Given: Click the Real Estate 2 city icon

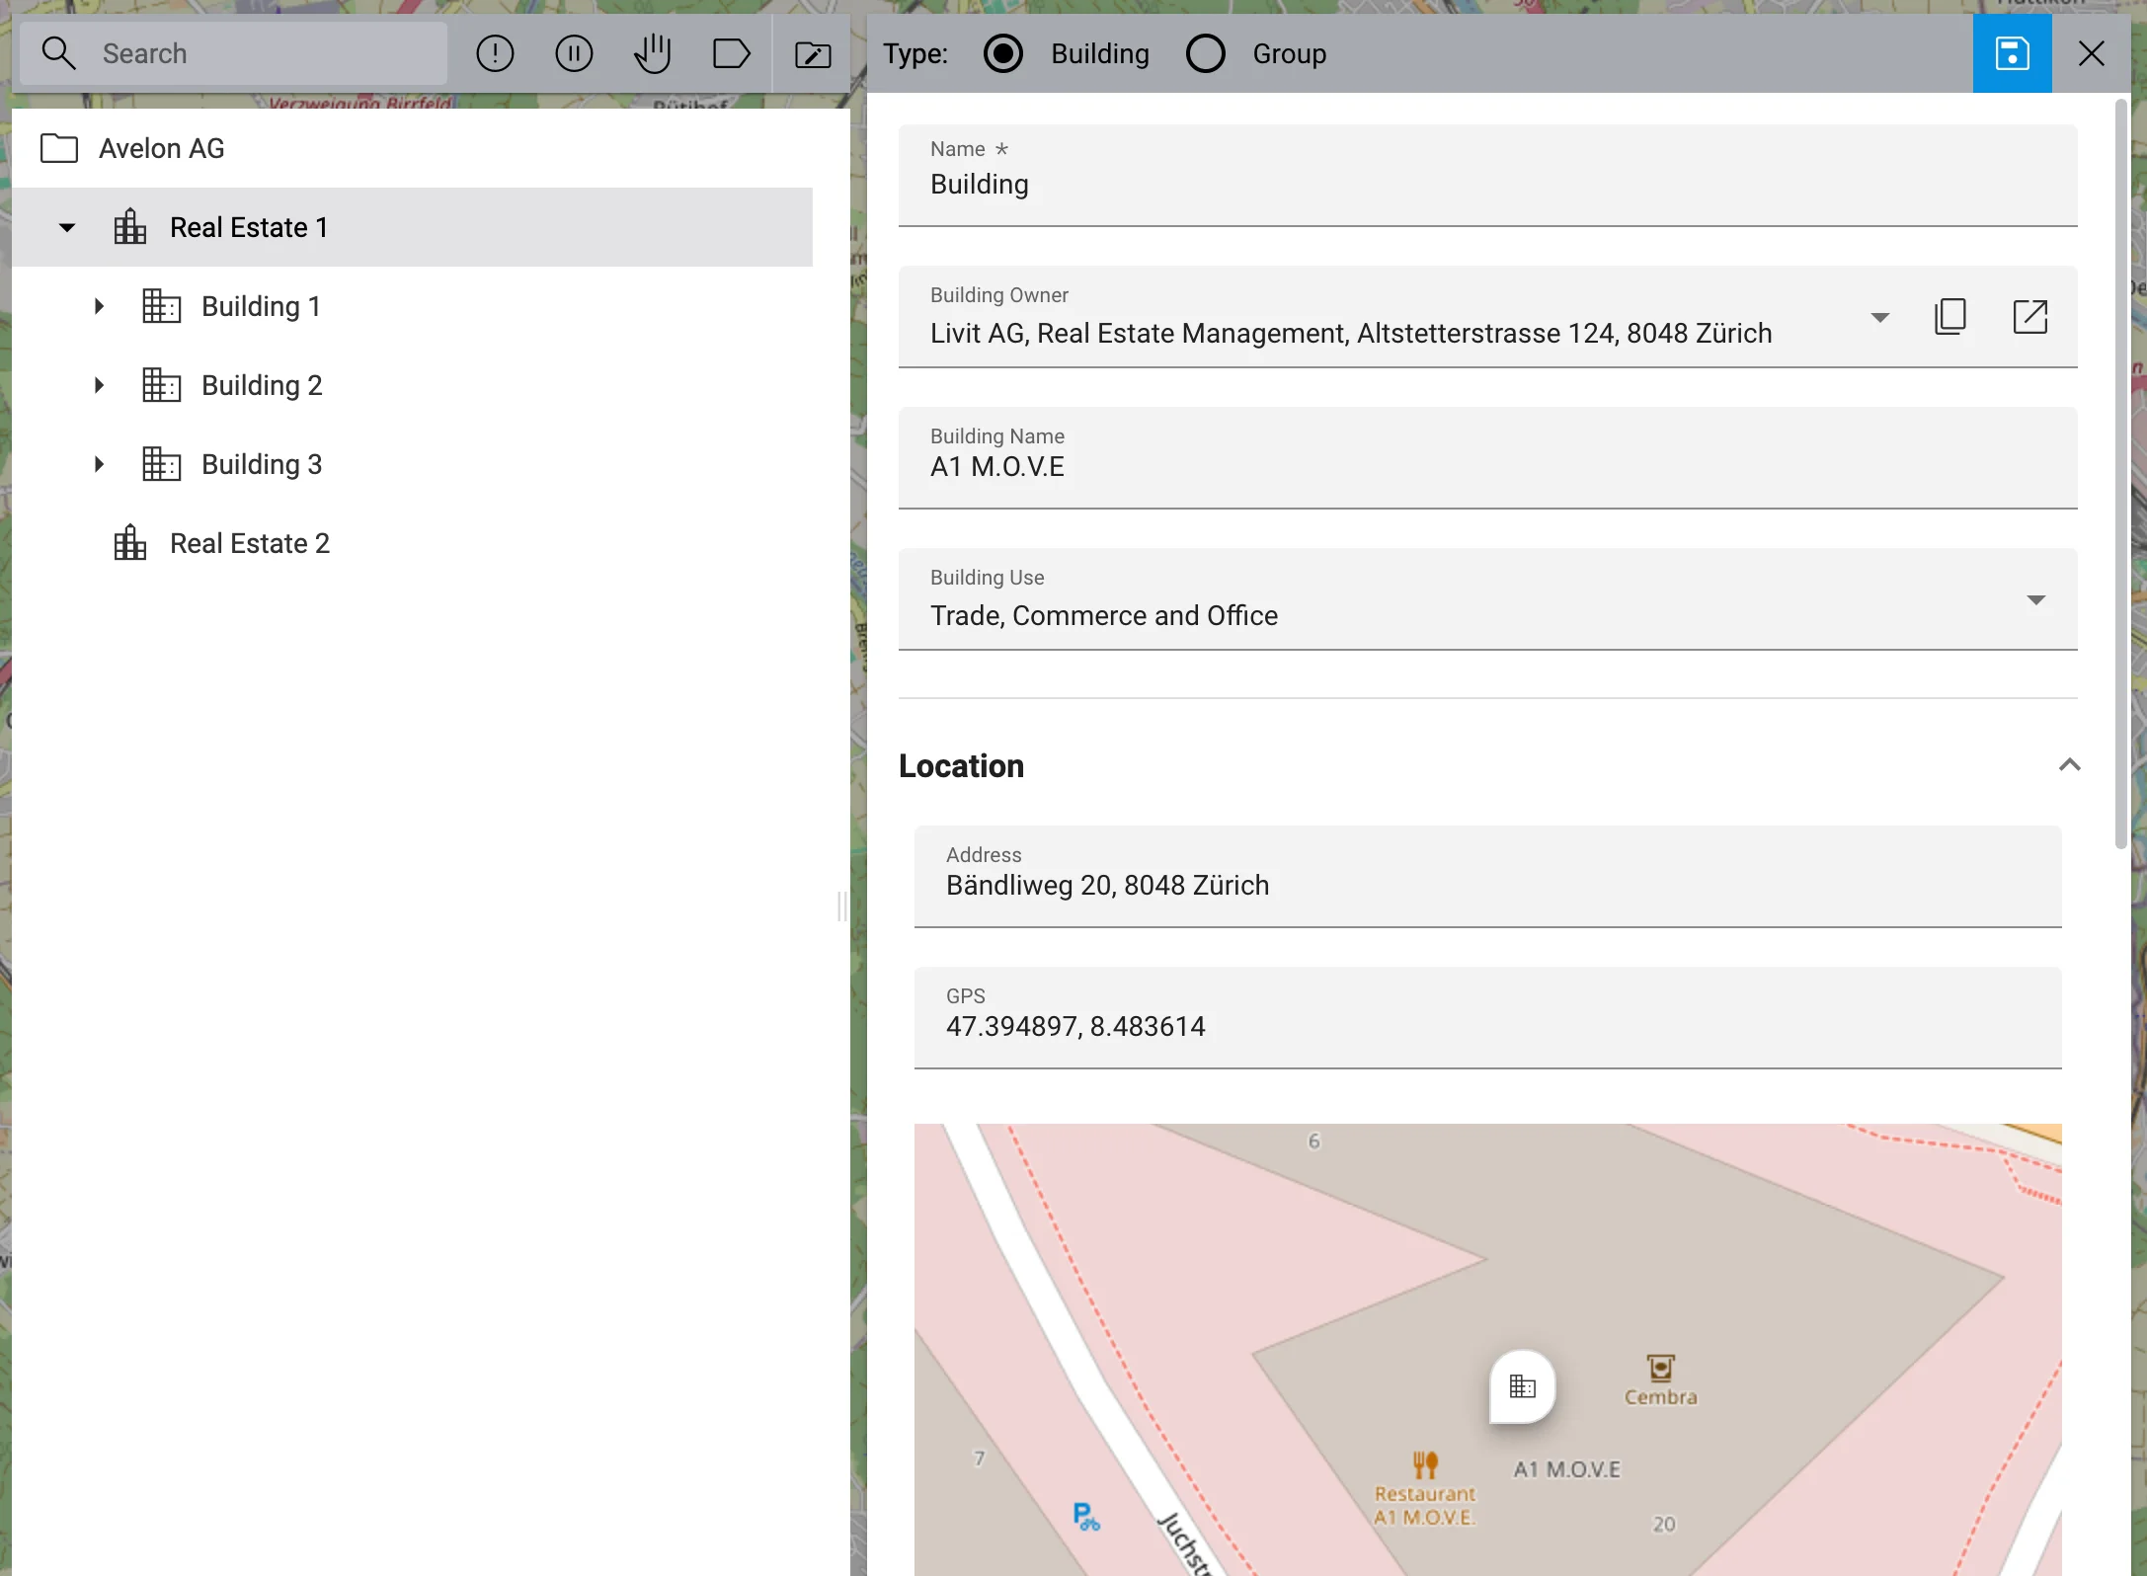Looking at the screenshot, I should point(130,543).
